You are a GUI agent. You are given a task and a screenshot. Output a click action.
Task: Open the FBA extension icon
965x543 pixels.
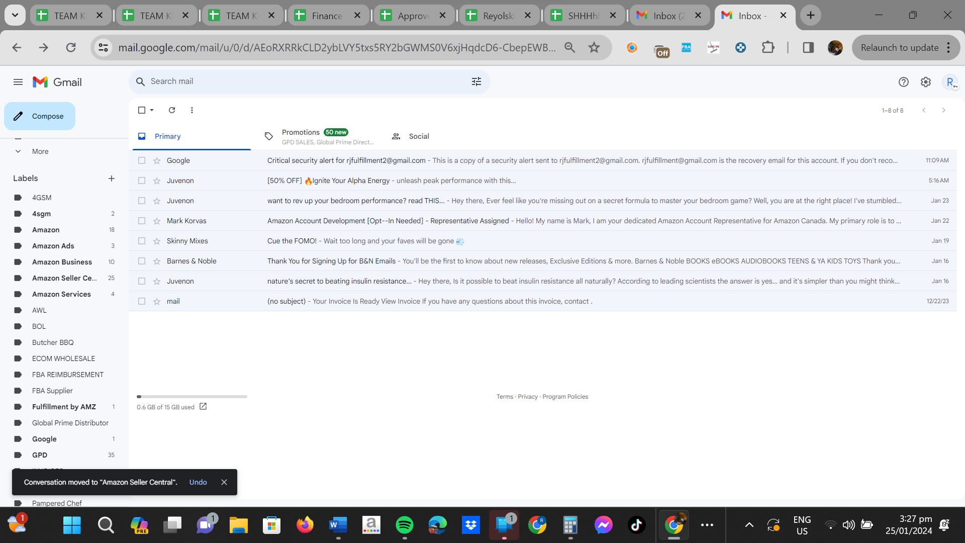(686, 47)
